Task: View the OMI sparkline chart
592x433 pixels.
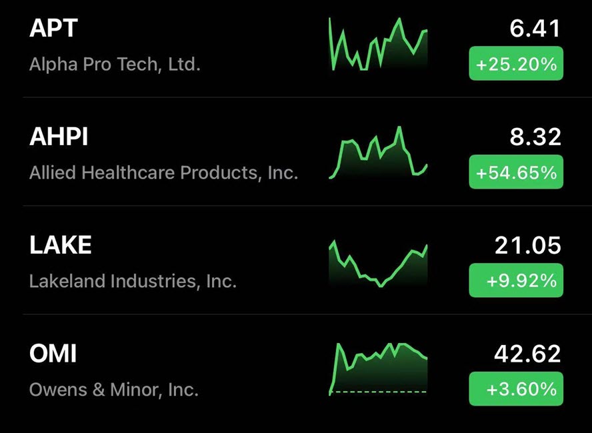Action: [x=378, y=369]
